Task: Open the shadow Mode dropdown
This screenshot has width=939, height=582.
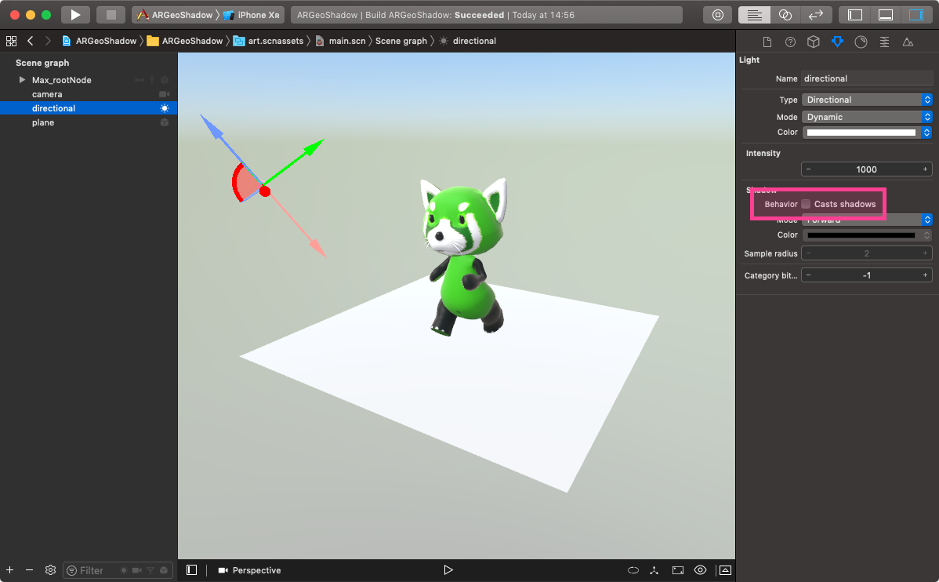Action: tap(867, 220)
